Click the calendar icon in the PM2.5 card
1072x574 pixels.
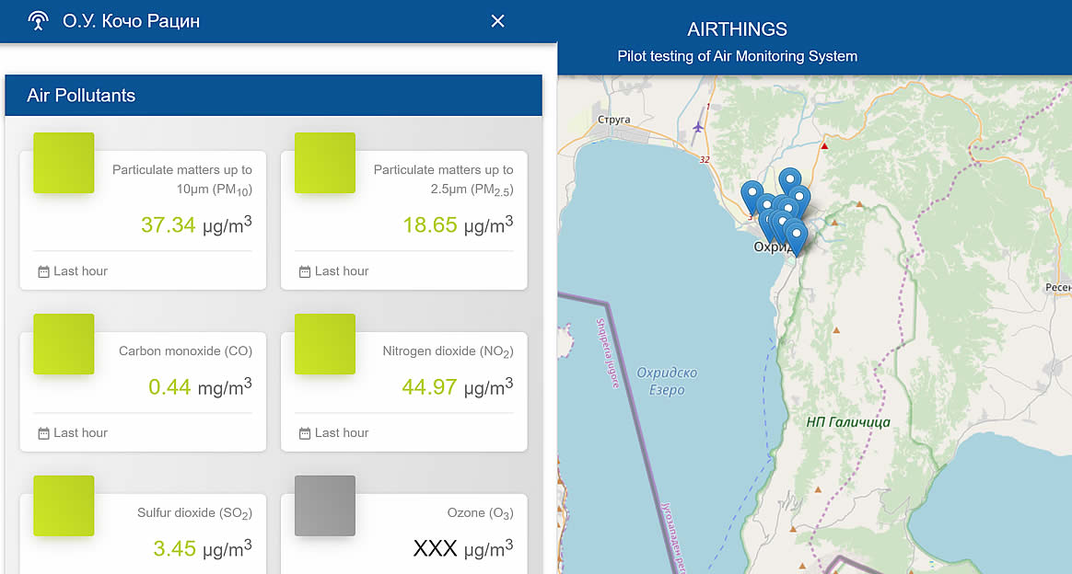(304, 271)
